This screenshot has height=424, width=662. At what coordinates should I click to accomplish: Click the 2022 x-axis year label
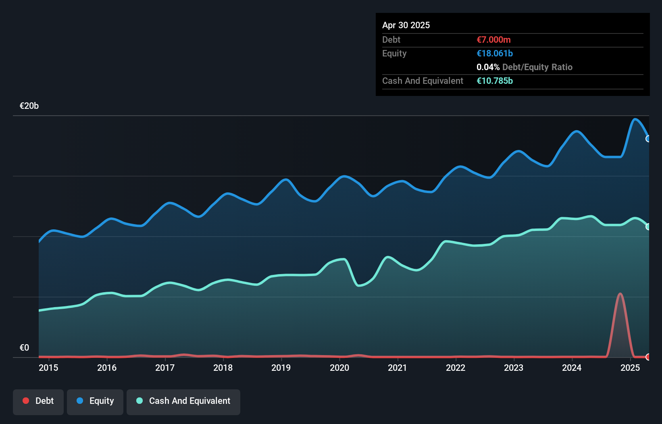coord(456,368)
